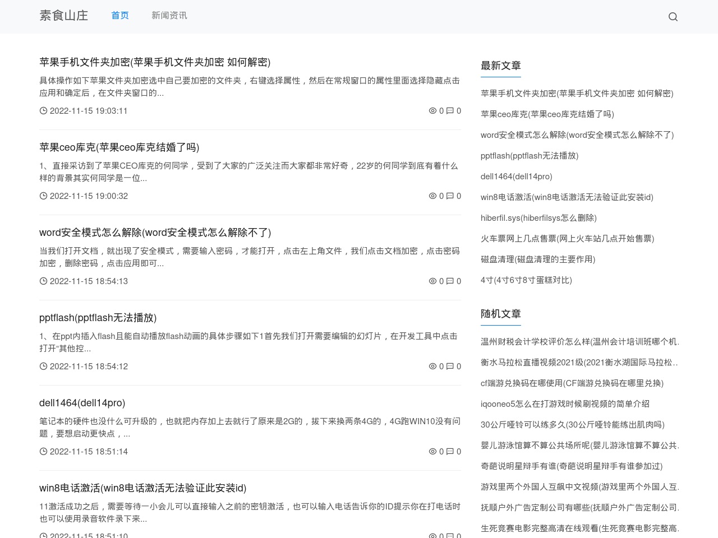The image size is (718, 538).
Task: Click clock icon beside 2022-11-15 19:03:11
Action: coord(43,111)
